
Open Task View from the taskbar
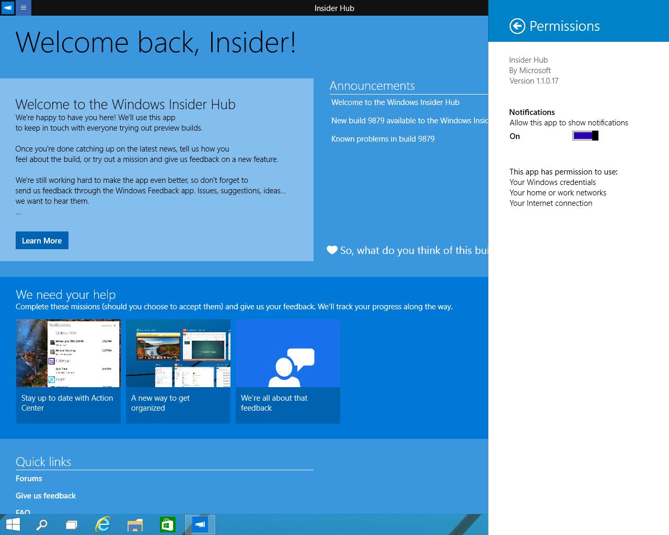[72, 525]
